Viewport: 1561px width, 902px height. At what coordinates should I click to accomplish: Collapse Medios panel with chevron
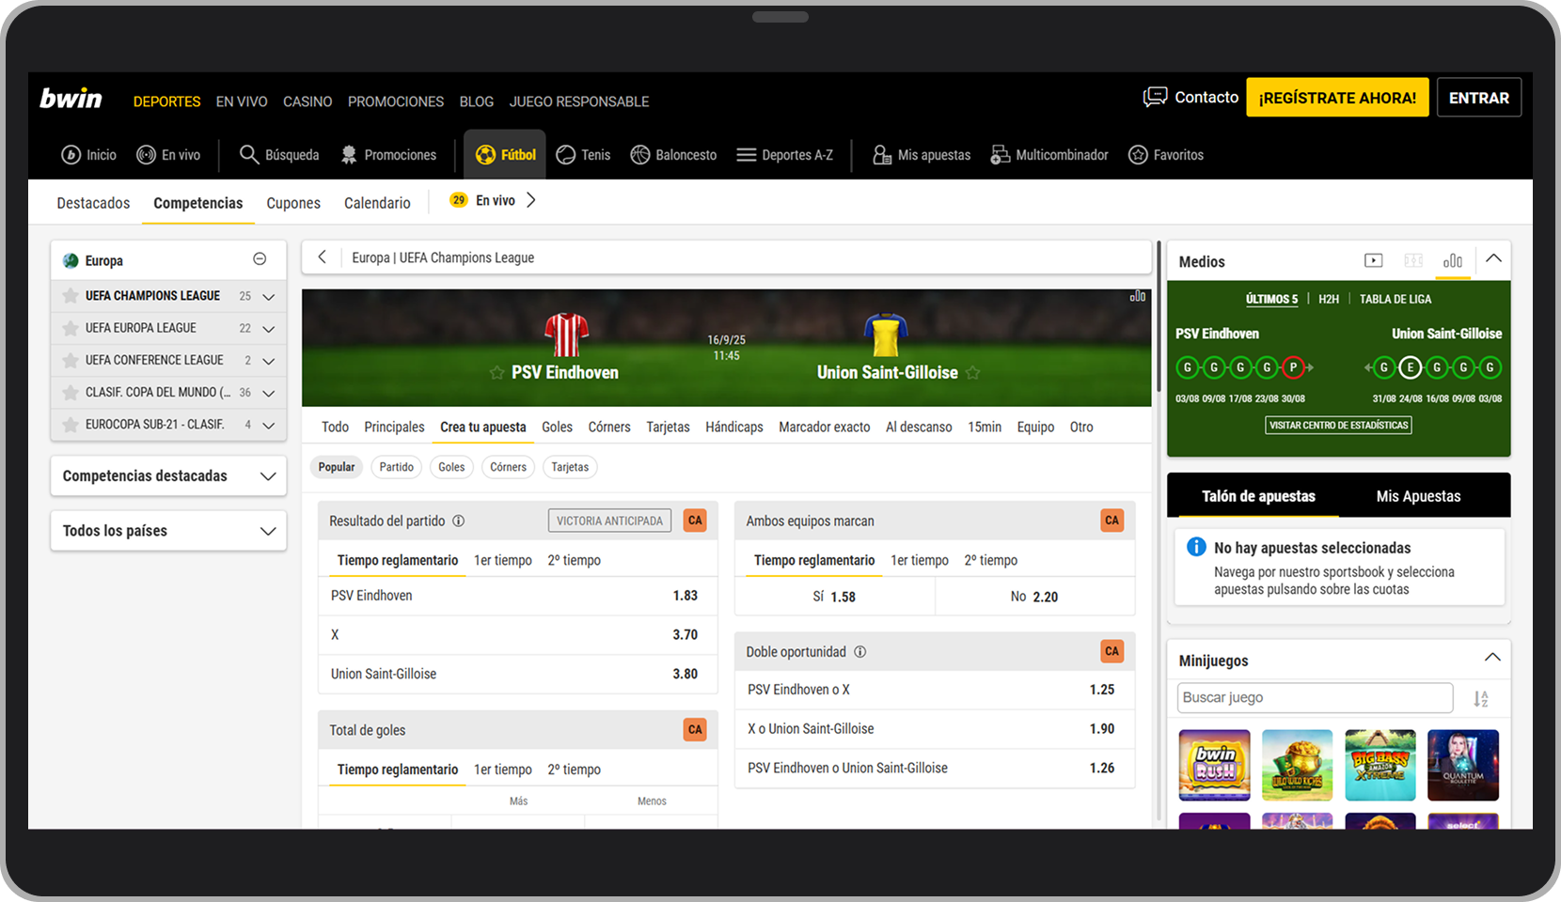point(1493,258)
